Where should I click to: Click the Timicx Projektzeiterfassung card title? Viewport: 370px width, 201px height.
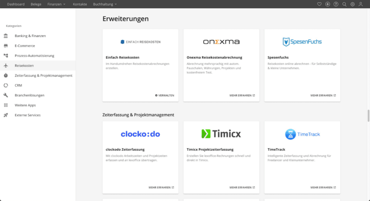(x=210, y=149)
